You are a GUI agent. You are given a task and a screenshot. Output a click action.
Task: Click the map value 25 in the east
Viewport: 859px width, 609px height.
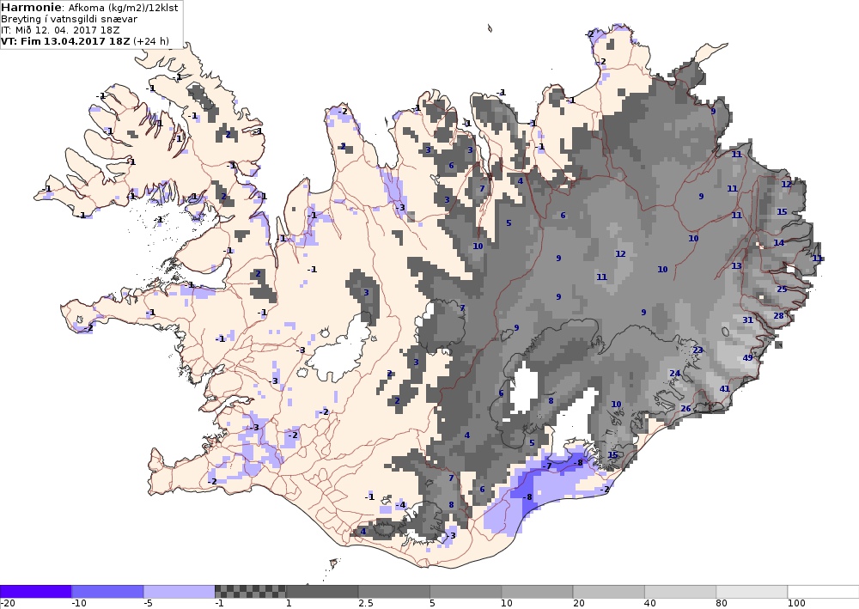pos(782,289)
